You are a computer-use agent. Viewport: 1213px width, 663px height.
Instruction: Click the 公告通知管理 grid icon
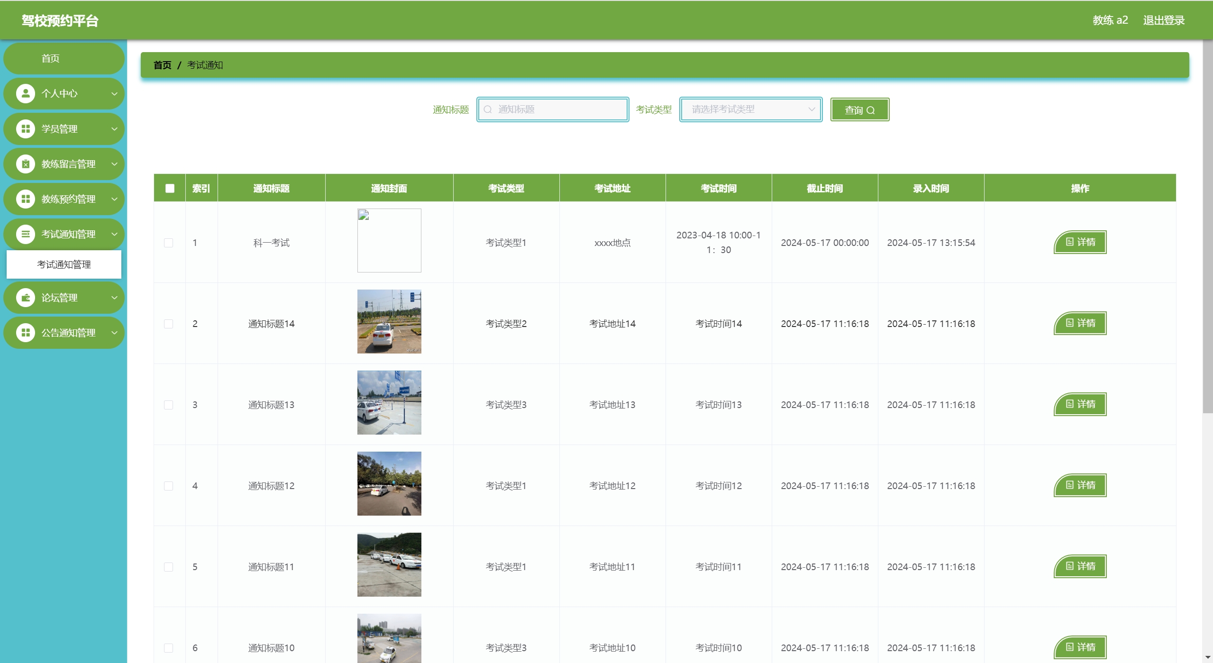coord(26,333)
